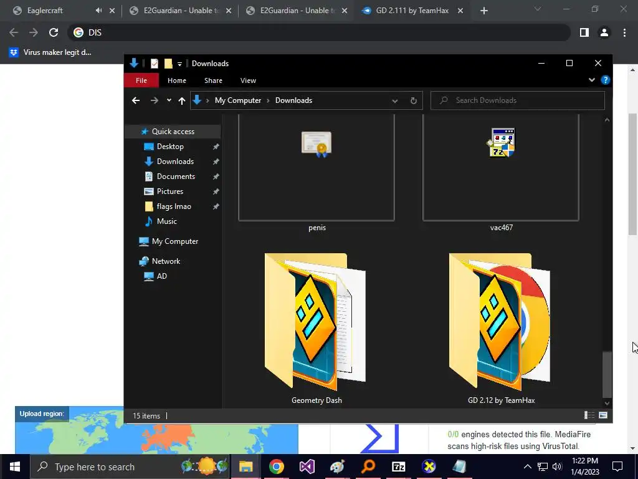638x479 pixels.
Task: Open Chrome three-dot menu
Action: coord(624,32)
